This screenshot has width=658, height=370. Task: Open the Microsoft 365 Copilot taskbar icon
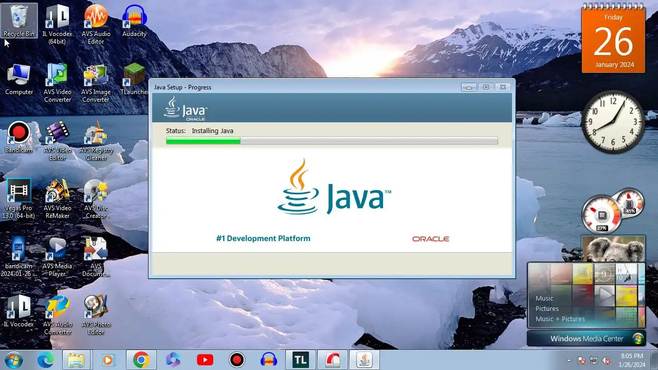tap(173, 360)
